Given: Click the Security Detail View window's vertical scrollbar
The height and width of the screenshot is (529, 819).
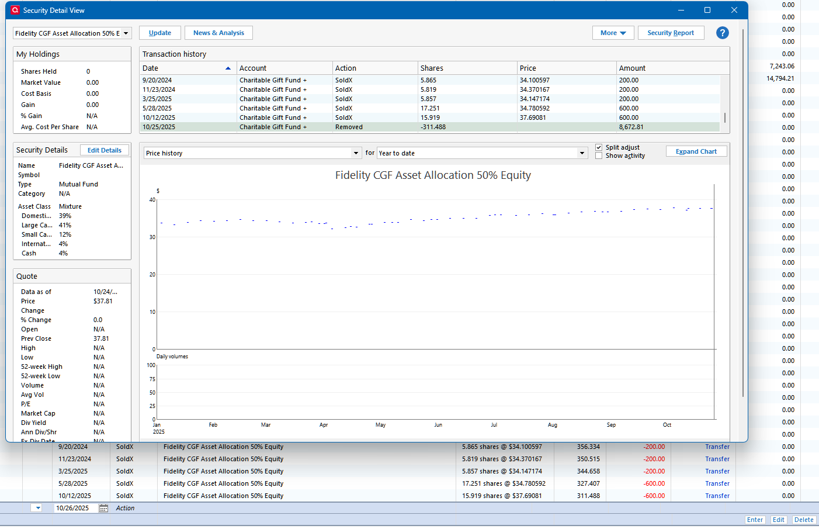Looking at the screenshot, I should tap(743, 213).
